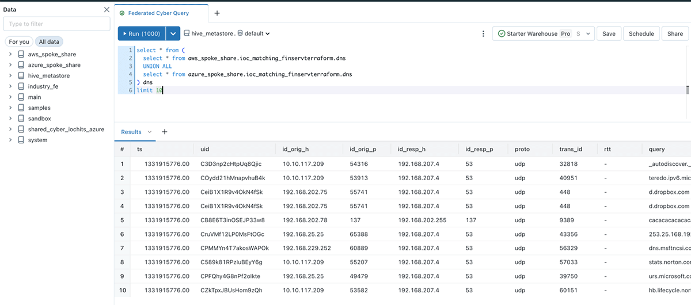Open the kebab more-options menu
691x305 pixels.
[483, 34]
